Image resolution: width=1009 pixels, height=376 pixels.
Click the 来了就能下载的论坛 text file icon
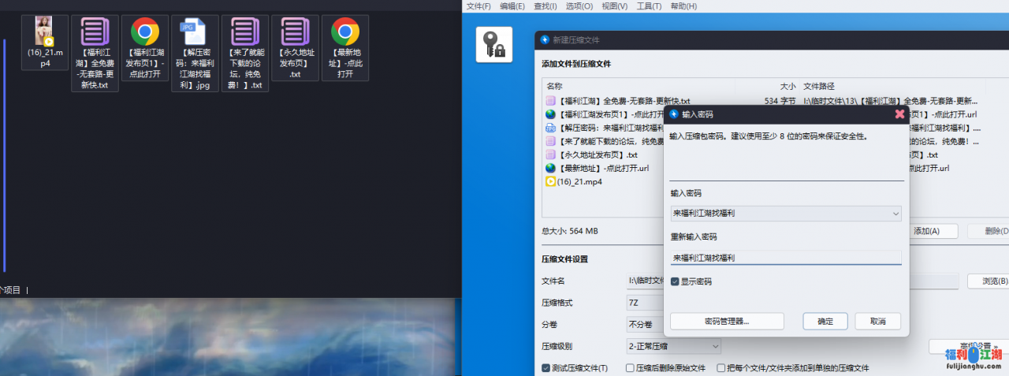click(245, 32)
